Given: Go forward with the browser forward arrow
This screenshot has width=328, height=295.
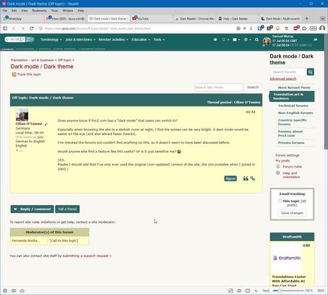Looking at the screenshot, I should coord(23,28).
